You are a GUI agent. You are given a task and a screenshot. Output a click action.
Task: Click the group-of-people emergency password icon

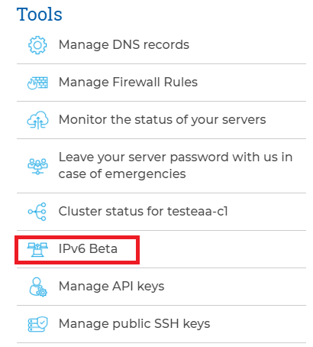[37, 167]
